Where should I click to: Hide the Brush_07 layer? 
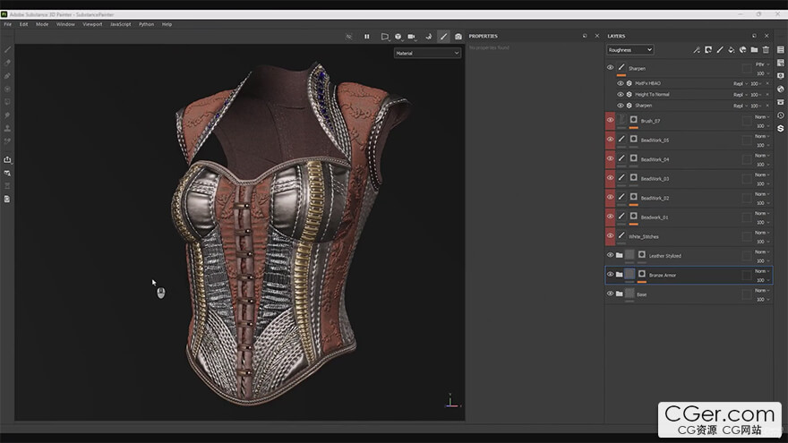pos(611,120)
